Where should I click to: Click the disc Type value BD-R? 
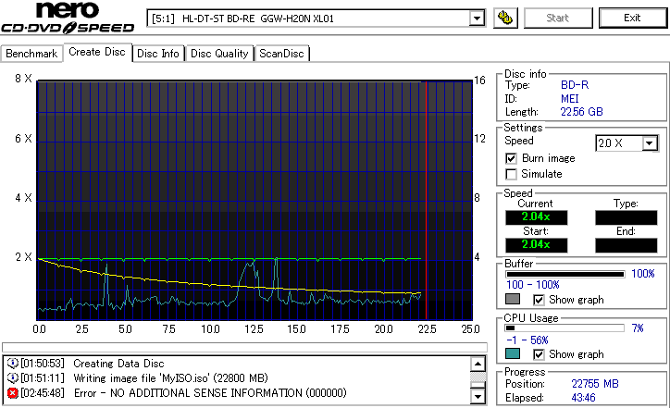click(575, 85)
